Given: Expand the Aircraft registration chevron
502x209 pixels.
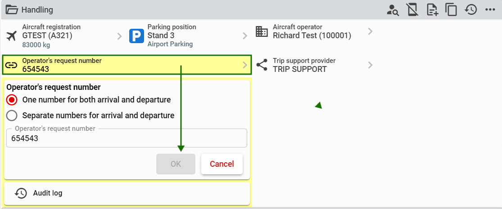Looking at the screenshot, I should tap(119, 36).
